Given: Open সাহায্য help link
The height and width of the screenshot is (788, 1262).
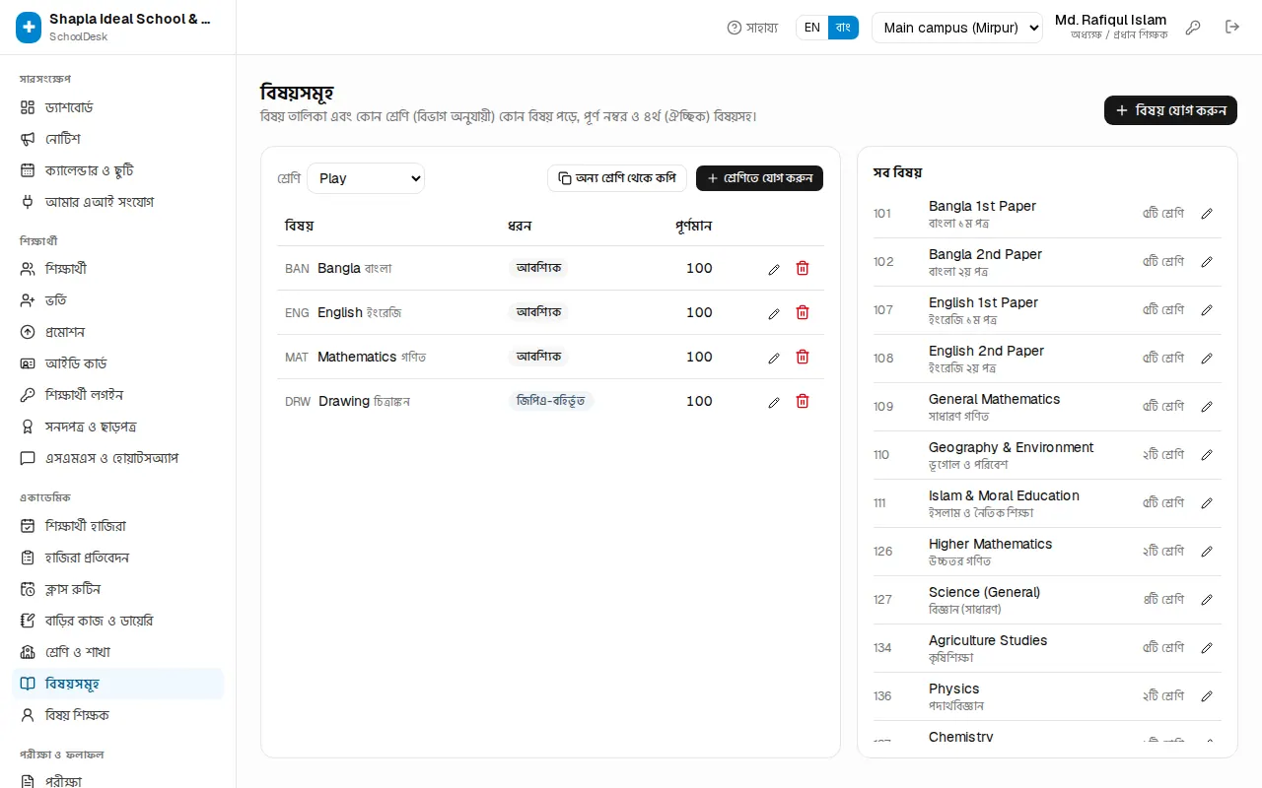Looking at the screenshot, I should [x=752, y=28].
